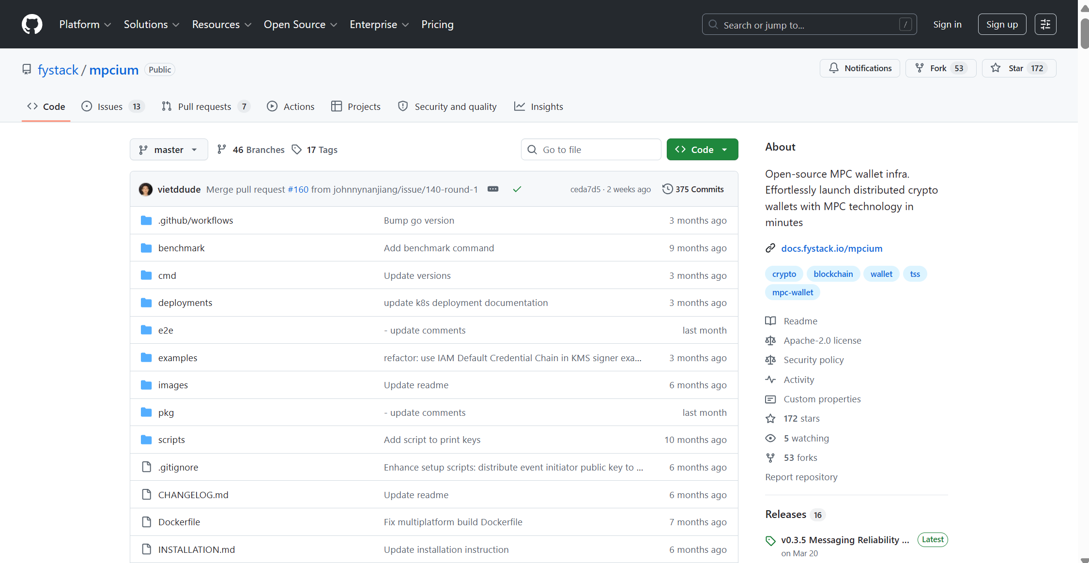Image resolution: width=1089 pixels, height=563 pixels.
Task: Click the link icon beside docs.fystack.io
Action: click(x=770, y=248)
